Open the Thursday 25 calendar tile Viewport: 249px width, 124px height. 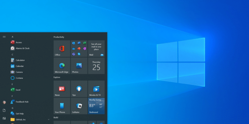pos(96,66)
